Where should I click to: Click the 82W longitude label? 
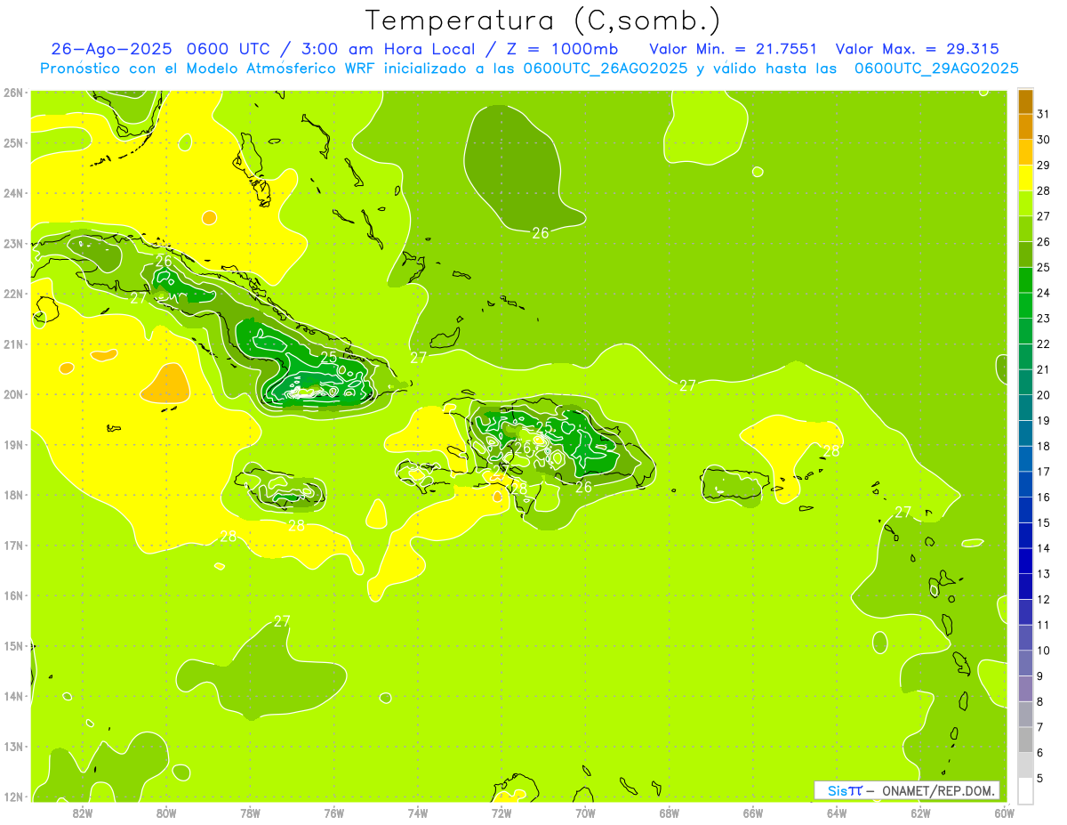82,813
